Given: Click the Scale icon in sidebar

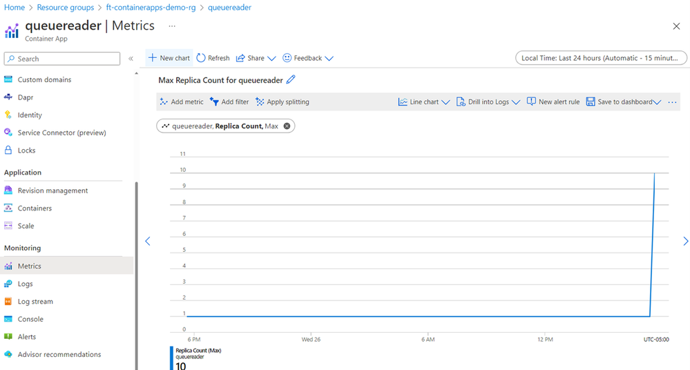Looking at the screenshot, I should pyautogui.click(x=8, y=226).
